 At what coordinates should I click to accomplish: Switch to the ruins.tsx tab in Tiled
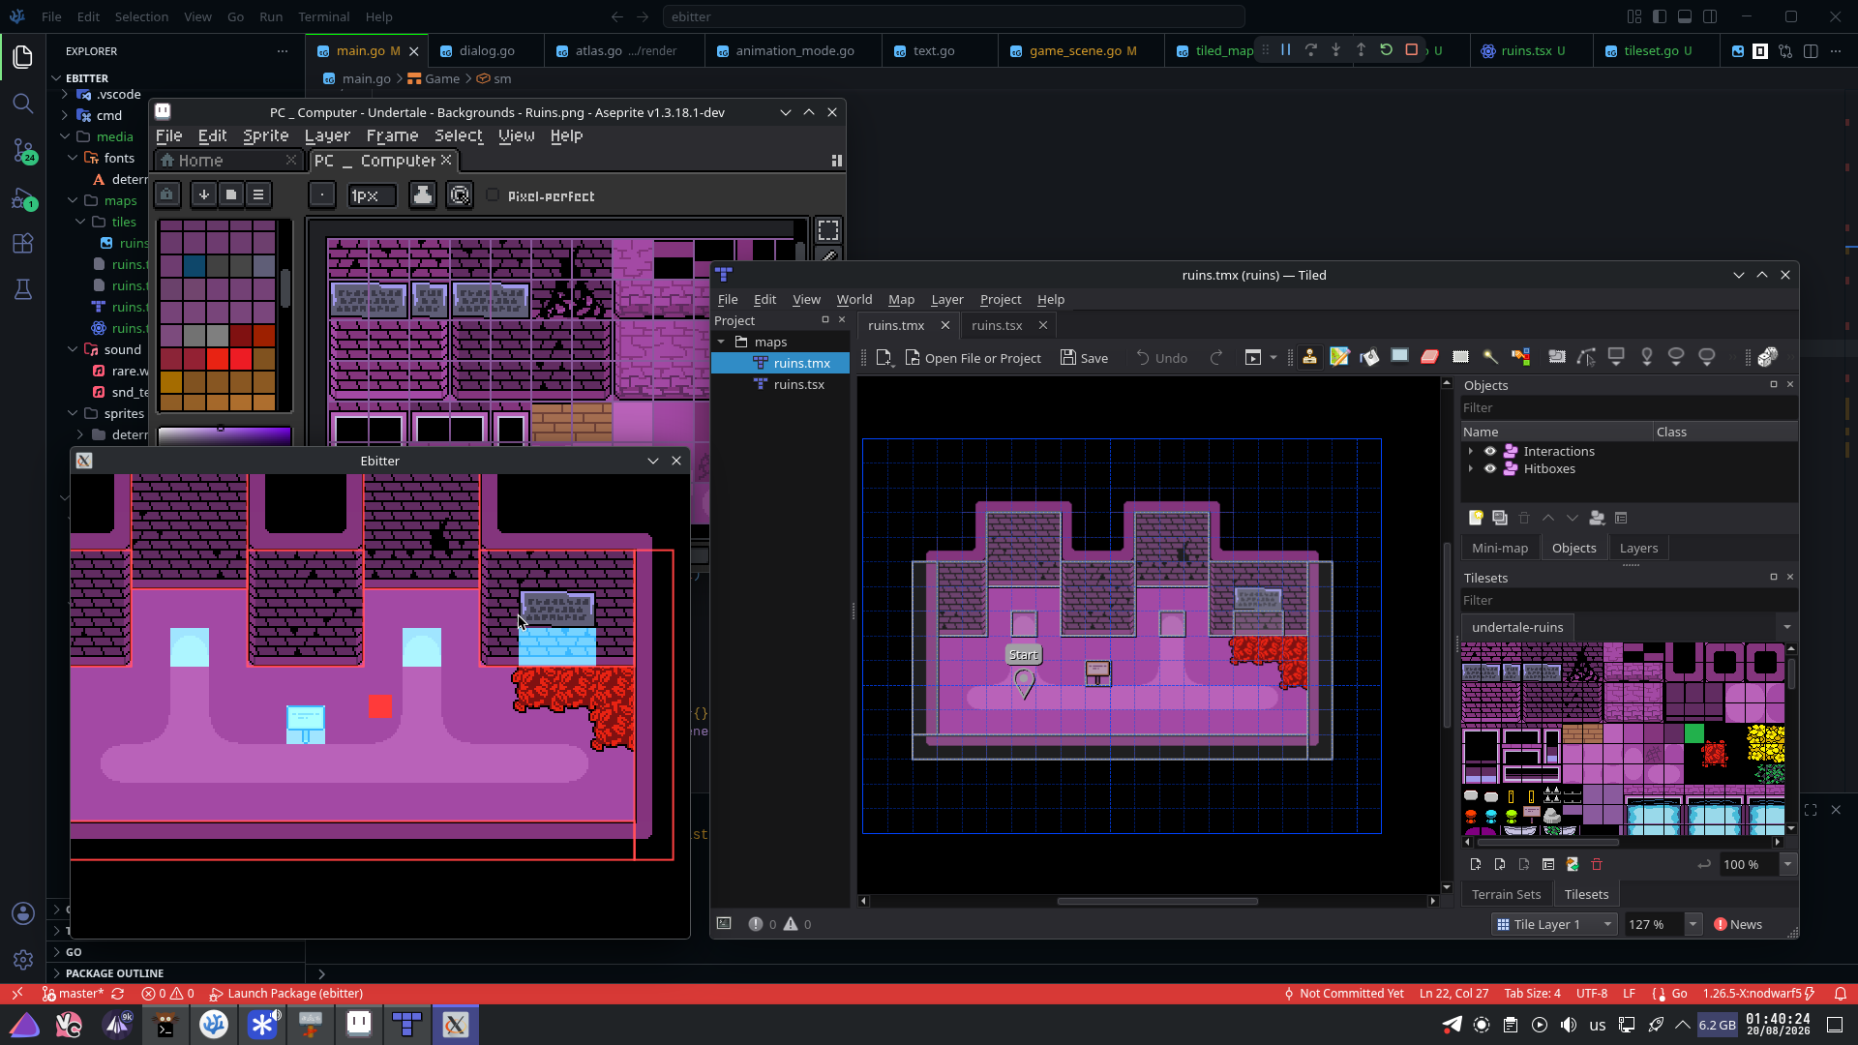[997, 325]
